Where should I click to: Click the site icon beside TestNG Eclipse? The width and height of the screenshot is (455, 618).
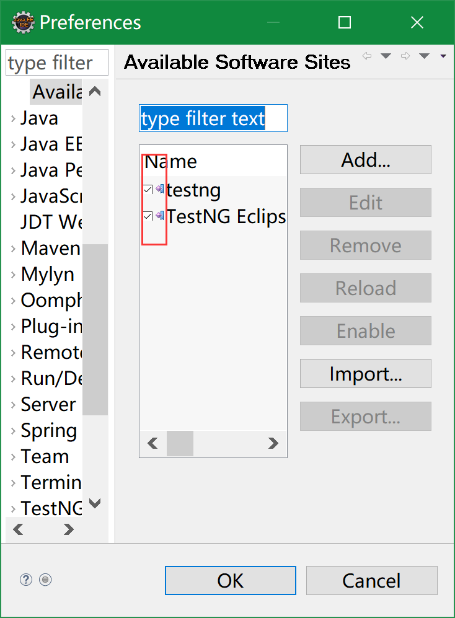click(160, 216)
